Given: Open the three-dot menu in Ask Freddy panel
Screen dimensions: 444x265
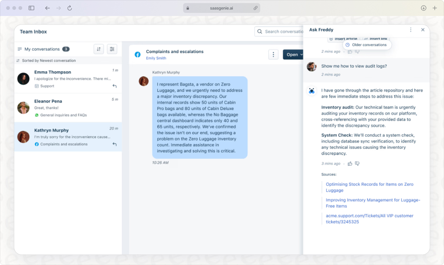Looking at the screenshot, I should (411, 30).
